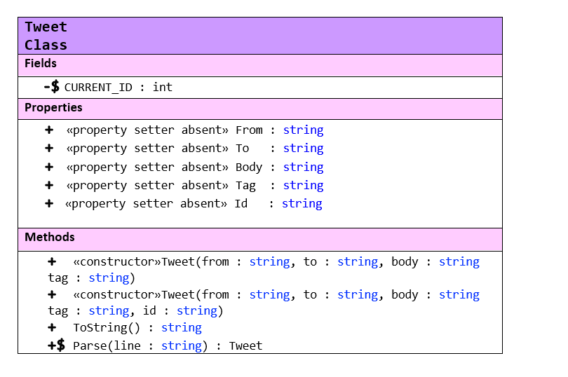The image size is (568, 377).
Task: Select the Properties section header
Action: point(260,109)
